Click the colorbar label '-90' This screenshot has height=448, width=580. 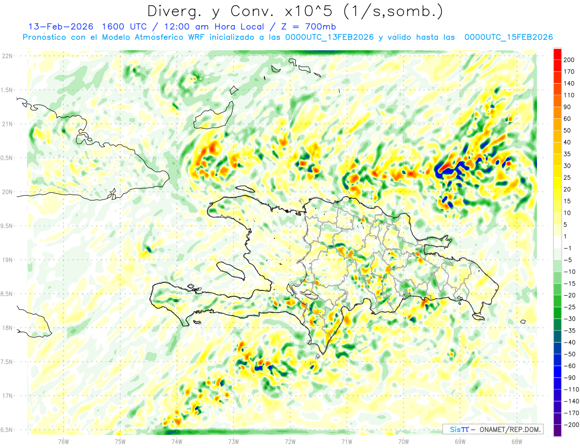coord(569,377)
